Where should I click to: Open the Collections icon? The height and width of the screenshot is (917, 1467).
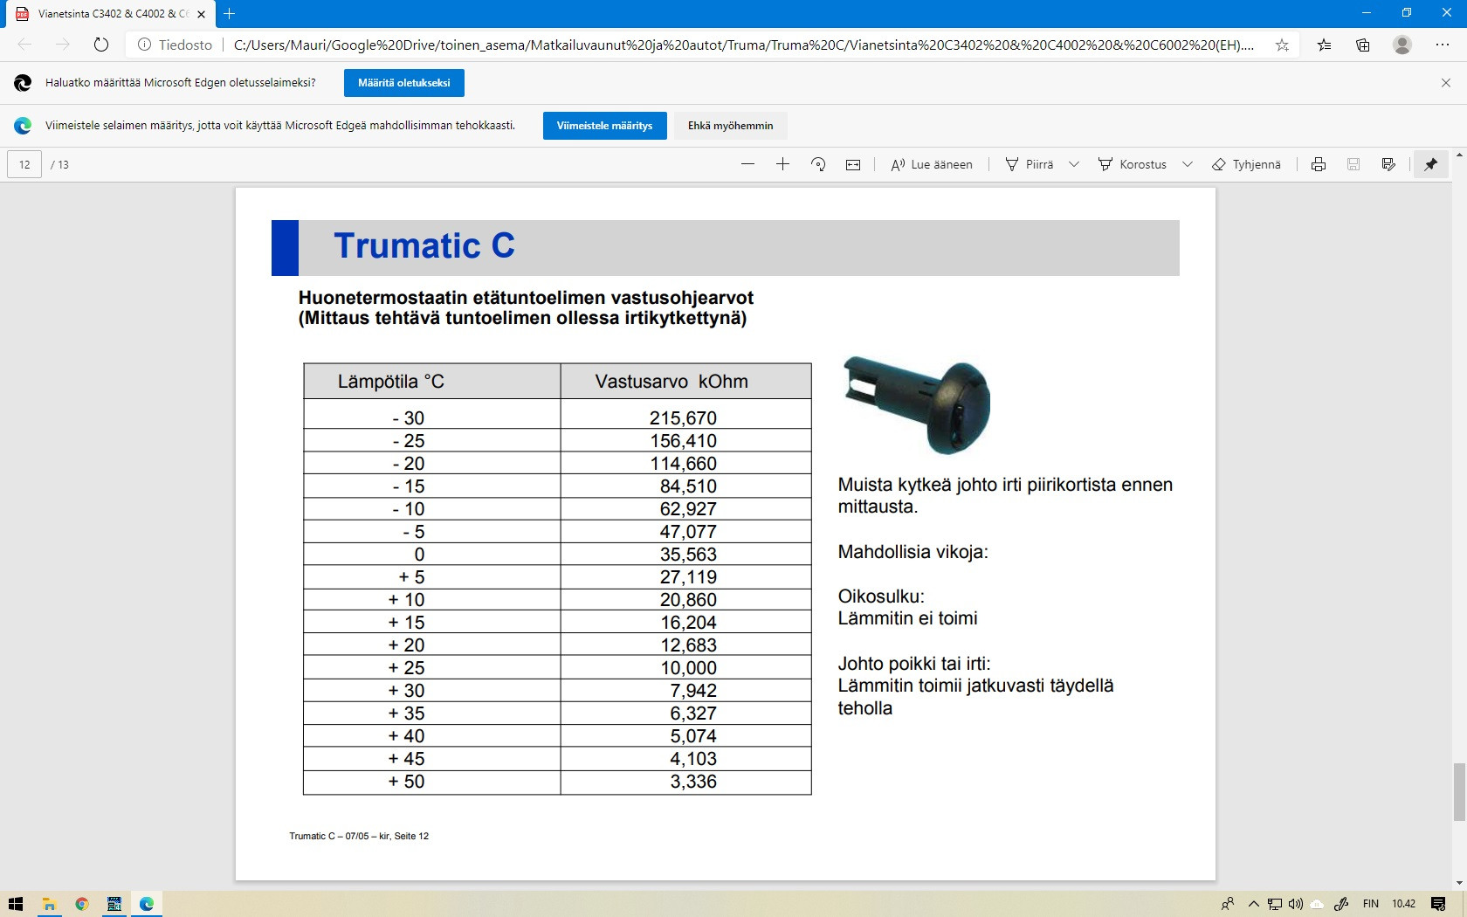pos(1362,45)
